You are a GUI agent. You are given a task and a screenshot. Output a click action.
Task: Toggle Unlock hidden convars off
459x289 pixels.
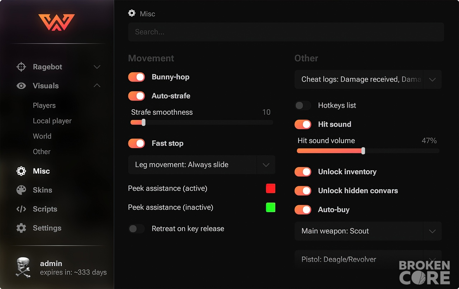click(303, 191)
